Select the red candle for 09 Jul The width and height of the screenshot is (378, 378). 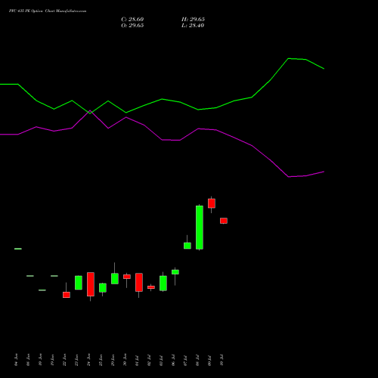point(212,203)
